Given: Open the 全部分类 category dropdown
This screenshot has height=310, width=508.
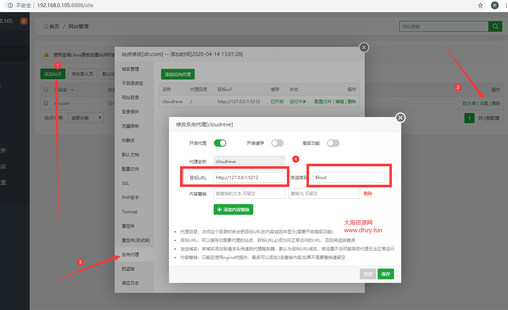Looking at the screenshot, I should [86, 118].
